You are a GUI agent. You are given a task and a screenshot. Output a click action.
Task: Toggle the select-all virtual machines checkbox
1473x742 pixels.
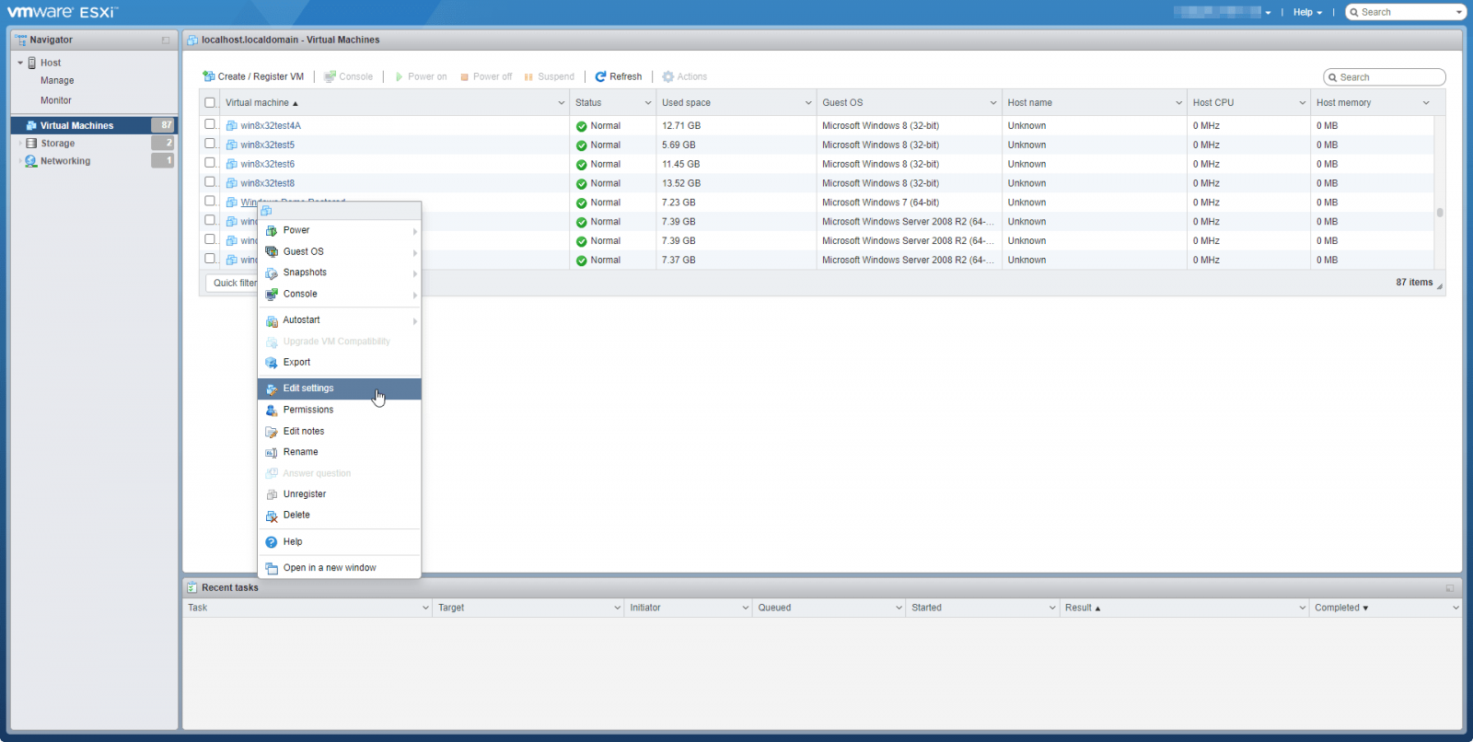(x=210, y=103)
